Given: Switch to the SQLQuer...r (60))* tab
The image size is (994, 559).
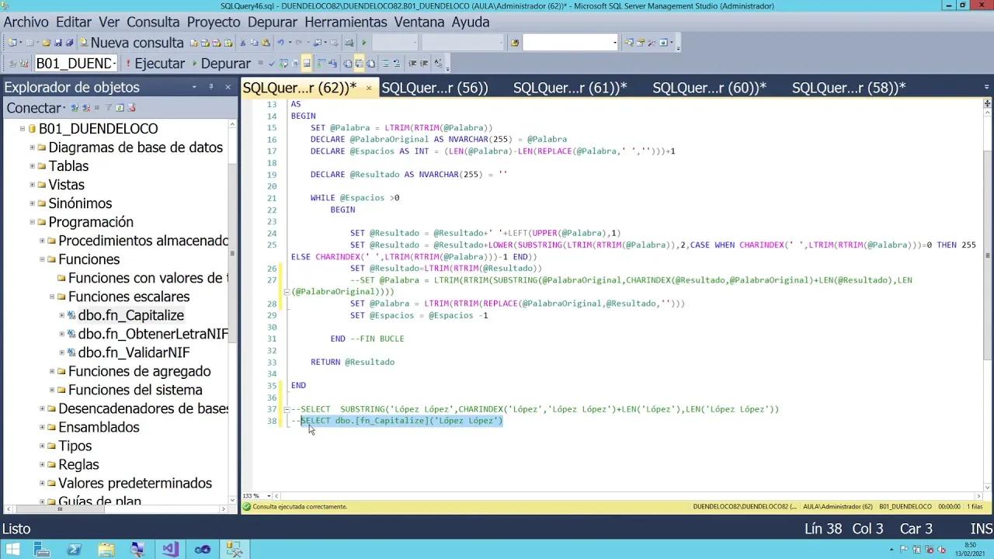Looking at the screenshot, I should 709,88.
